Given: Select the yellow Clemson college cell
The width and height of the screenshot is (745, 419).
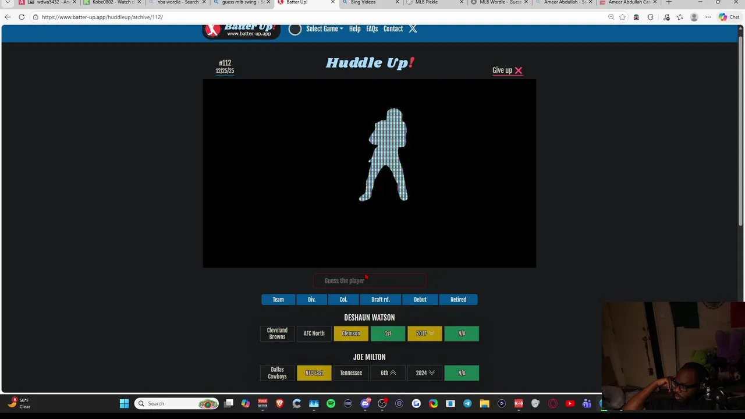Looking at the screenshot, I should tap(351, 333).
